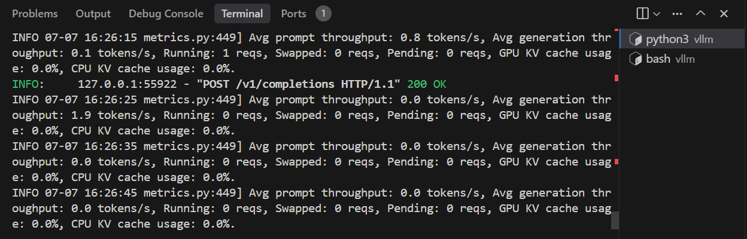Image resolution: width=747 pixels, height=239 pixels.
Task: Click the bash terminal icon in the list
Action: click(636, 59)
